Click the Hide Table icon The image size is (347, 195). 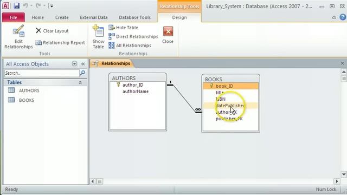click(x=112, y=28)
